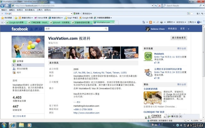This screenshot has height=128, width=205.
Task: Click the volume speaker tray icon
Action: click(181, 125)
